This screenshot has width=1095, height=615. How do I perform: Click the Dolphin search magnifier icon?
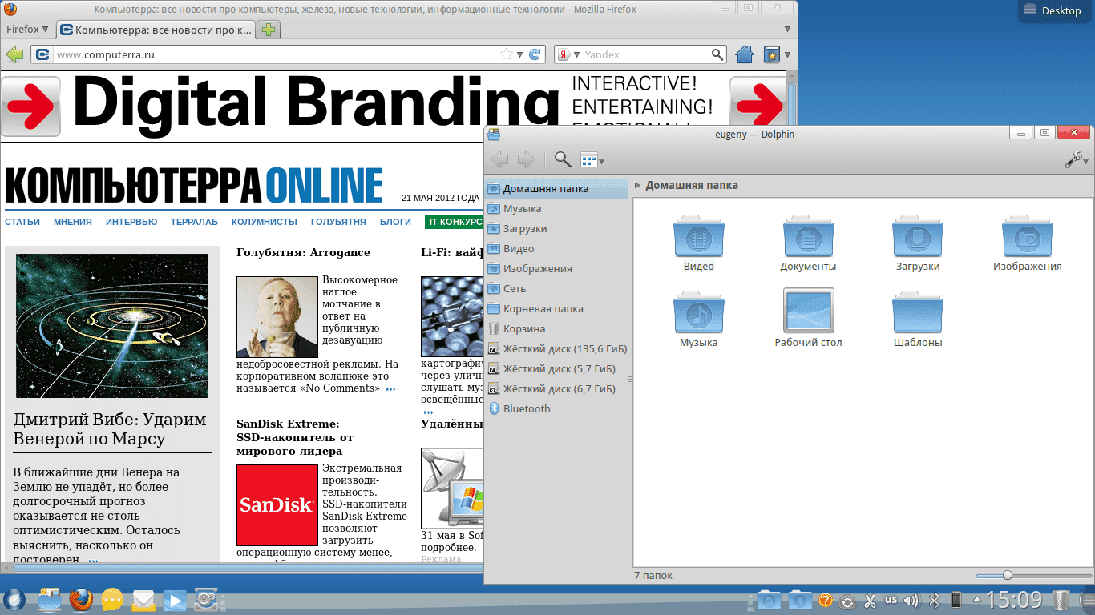pyautogui.click(x=563, y=159)
